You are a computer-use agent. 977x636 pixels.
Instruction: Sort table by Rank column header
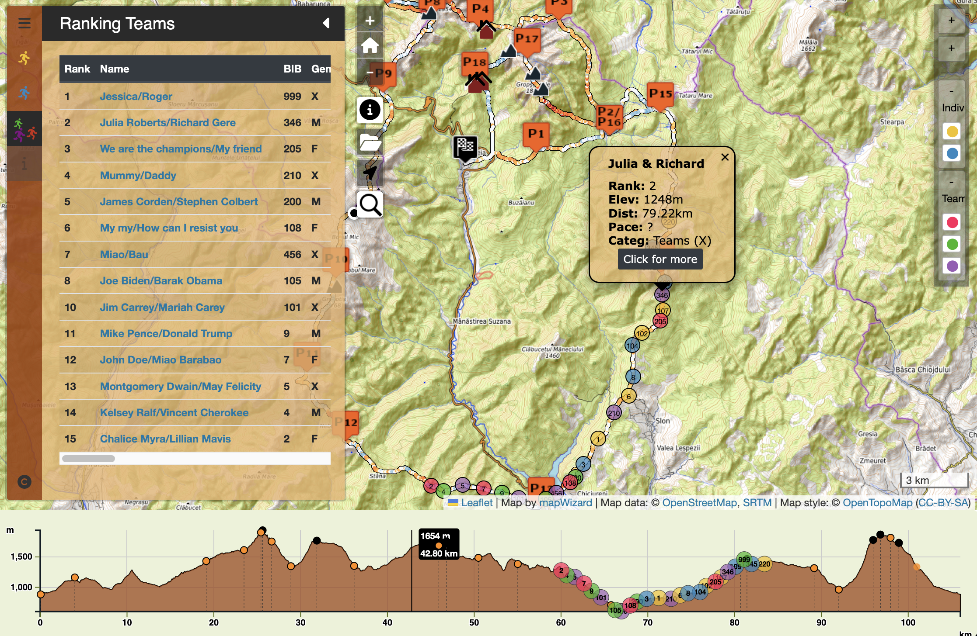pyautogui.click(x=77, y=69)
